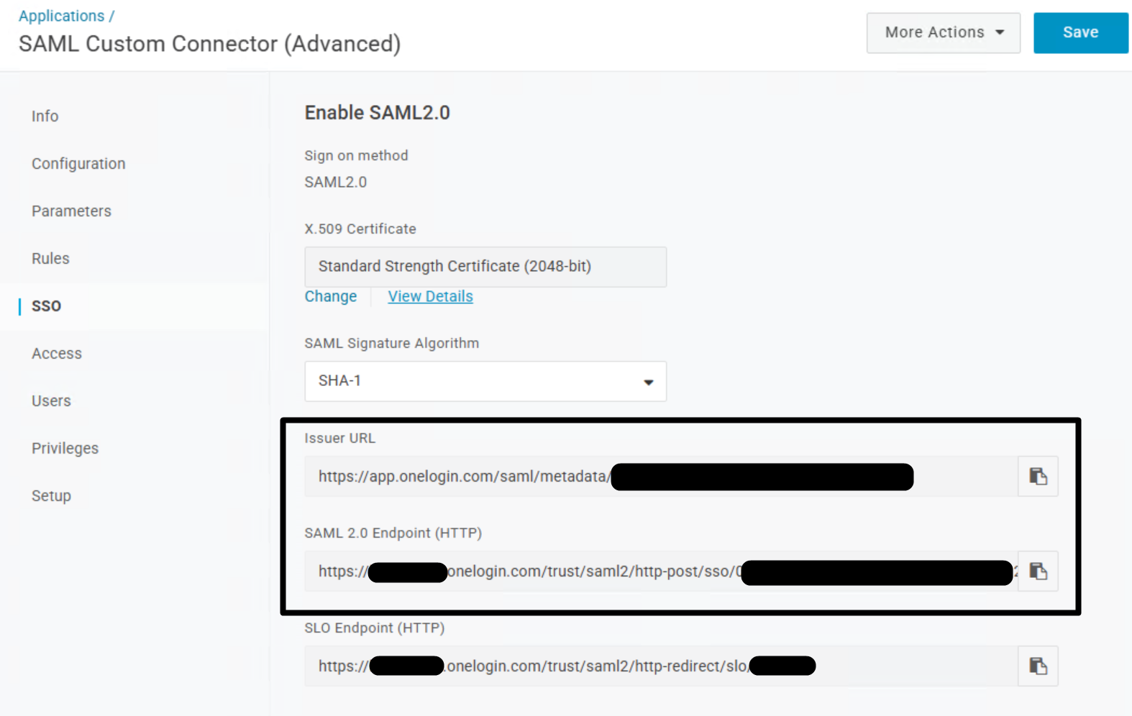Click the Save button
1132x716 pixels.
tap(1080, 32)
